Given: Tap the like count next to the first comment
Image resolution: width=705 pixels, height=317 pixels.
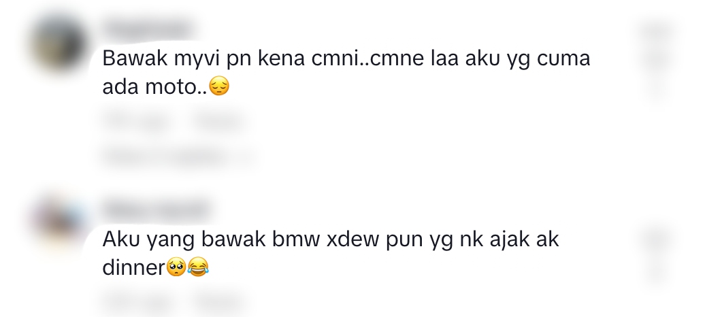Looking at the screenshot, I should 658,59.
